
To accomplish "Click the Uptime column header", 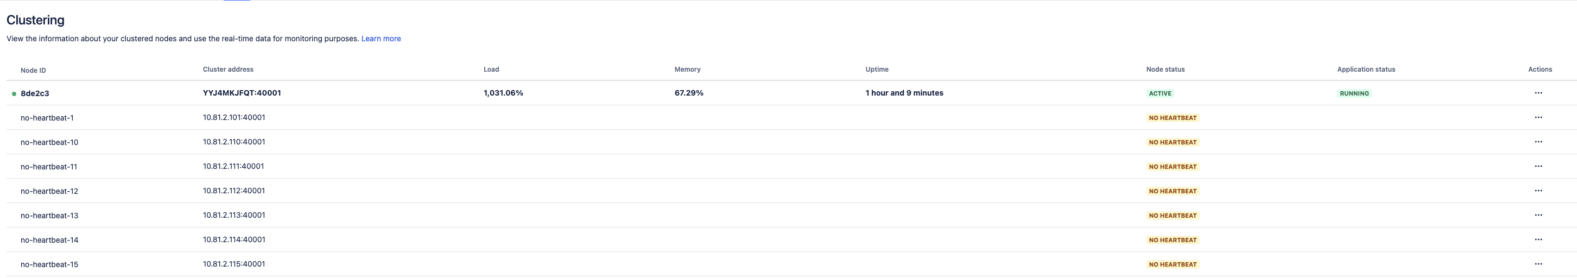I will (877, 70).
